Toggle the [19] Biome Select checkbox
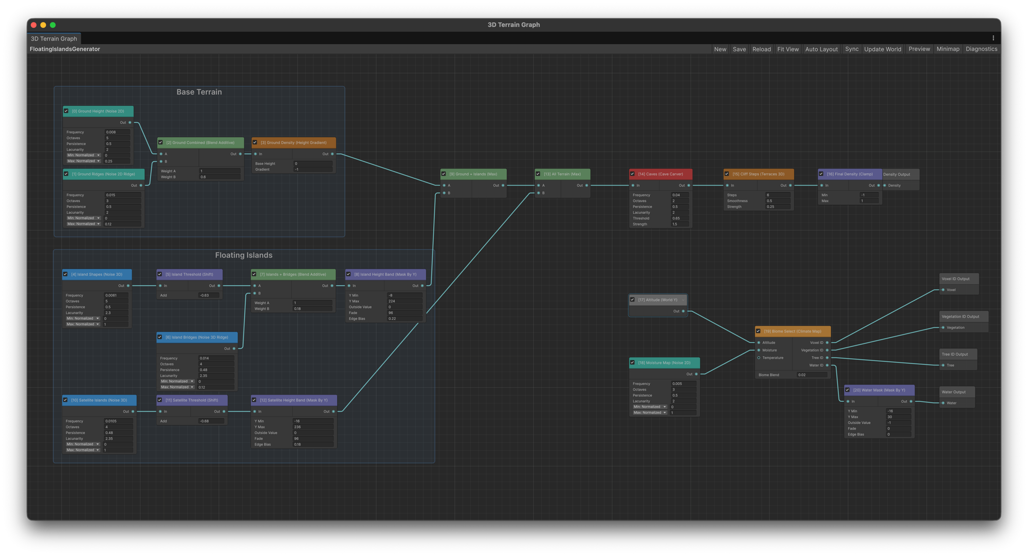Viewport: 1028px width, 556px height. click(x=758, y=331)
